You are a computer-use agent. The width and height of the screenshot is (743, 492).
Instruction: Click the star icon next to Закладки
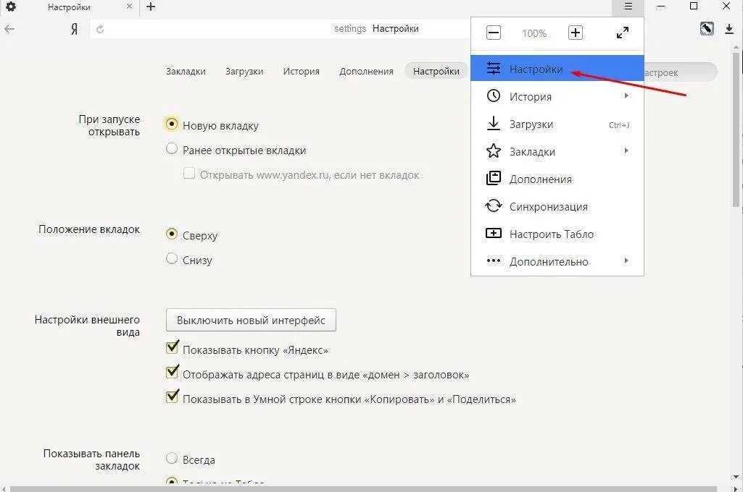[494, 151]
